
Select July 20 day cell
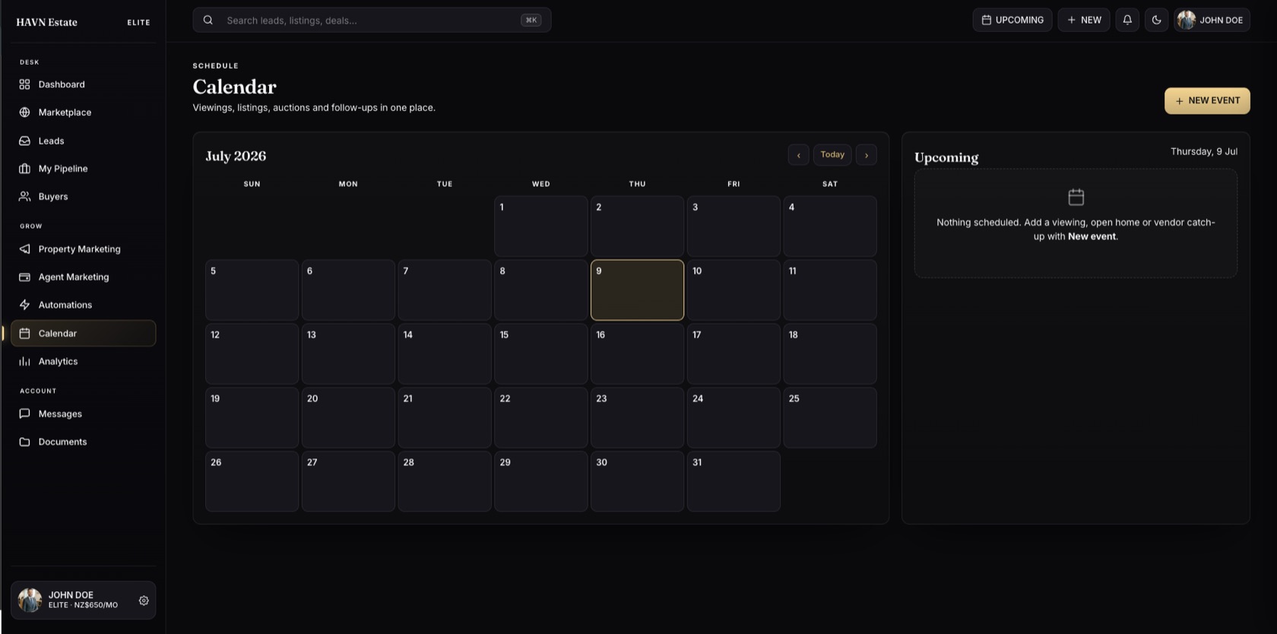click(x=348, y=418)
